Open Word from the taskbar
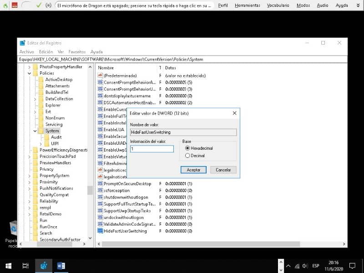This screenshot has width=364, height=273. click(x=61, y=266)
